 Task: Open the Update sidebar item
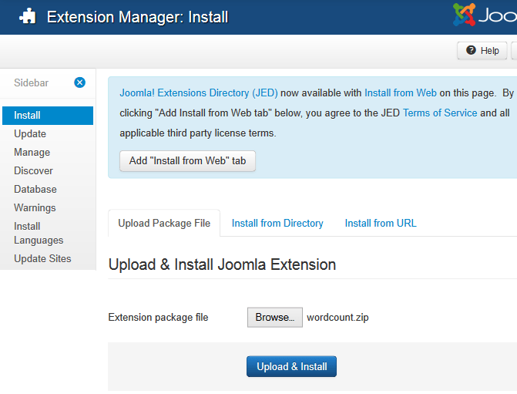(30, 133)
